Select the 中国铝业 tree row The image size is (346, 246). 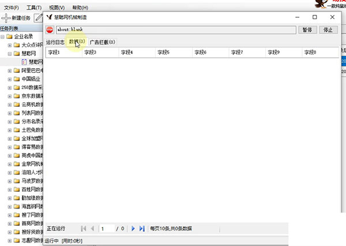(31, 79)
